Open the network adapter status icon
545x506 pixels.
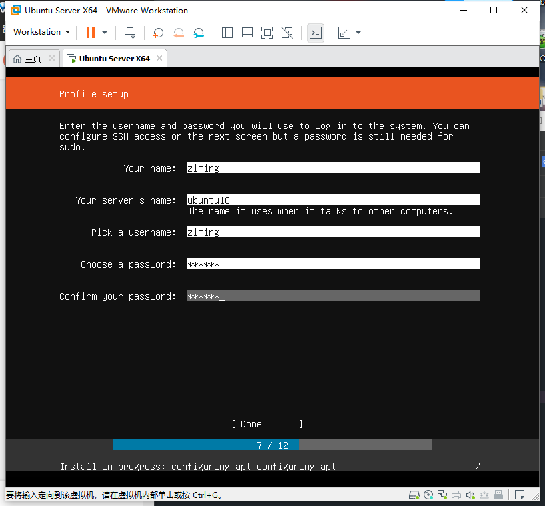tap(442, 495)
